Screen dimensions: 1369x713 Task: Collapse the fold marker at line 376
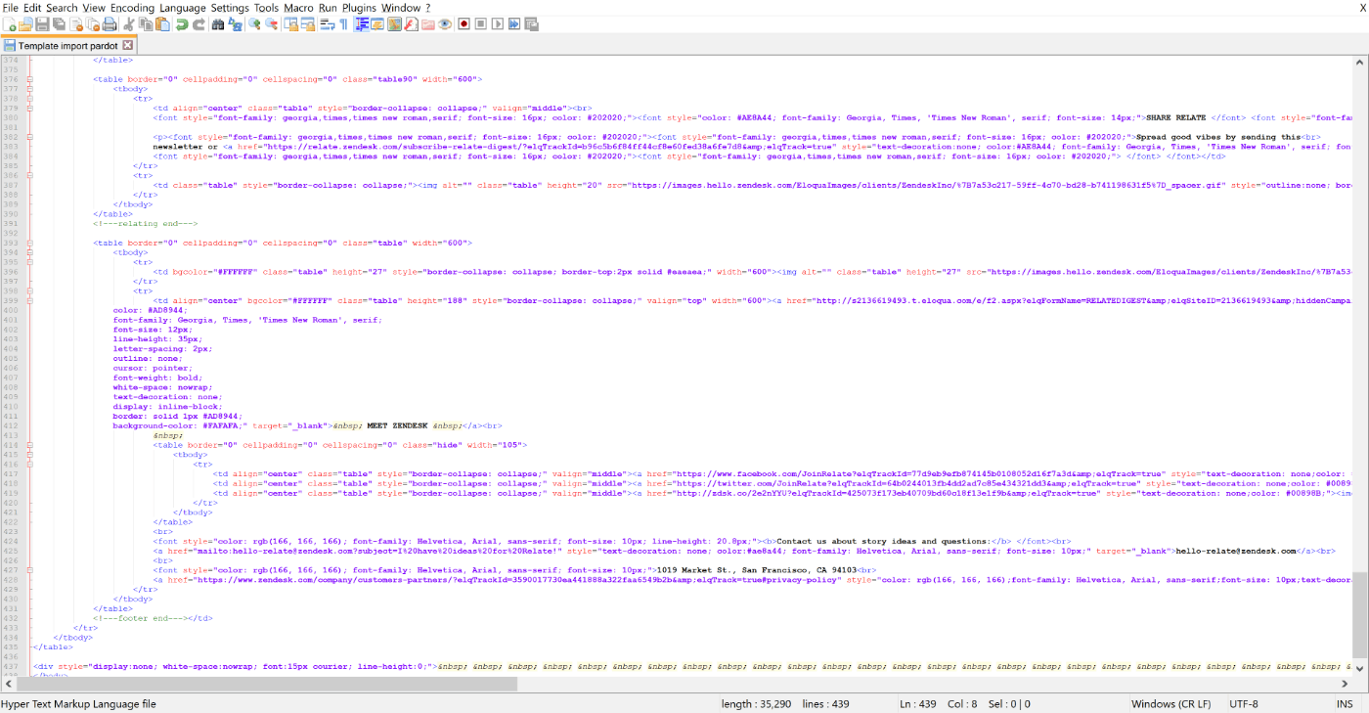29,79
